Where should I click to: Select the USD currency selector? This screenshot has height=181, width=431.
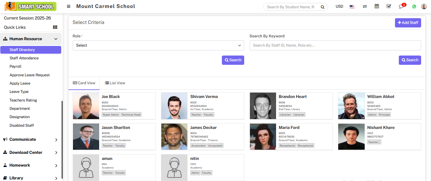click(x=339, y=6)
